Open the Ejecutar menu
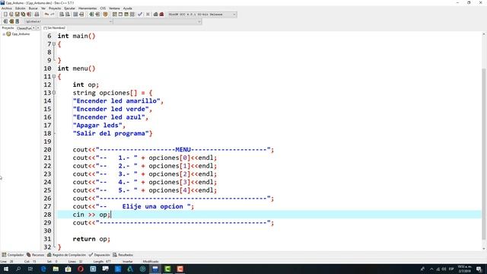The height and width of the screenshot is (274, 487). 69,8
